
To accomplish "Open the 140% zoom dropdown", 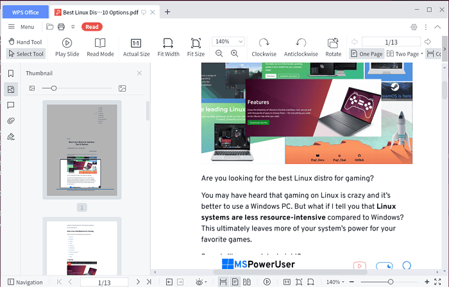I will tap(230, 42).
